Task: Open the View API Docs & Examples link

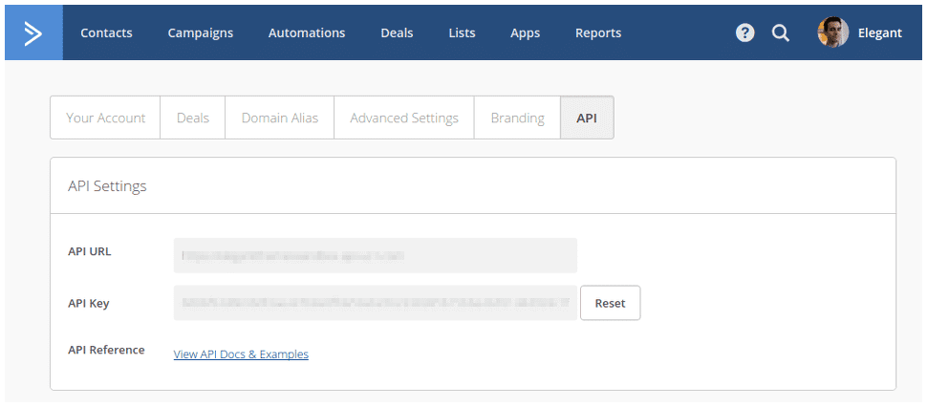Action: [x=241, y=354]
